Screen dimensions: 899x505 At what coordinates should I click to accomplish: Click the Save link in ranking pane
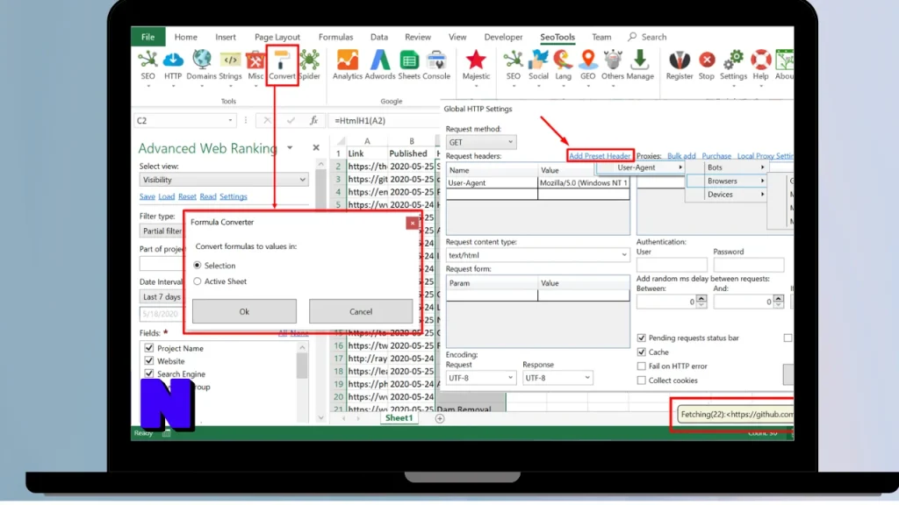pyautogui.click(x=147, y=196)
